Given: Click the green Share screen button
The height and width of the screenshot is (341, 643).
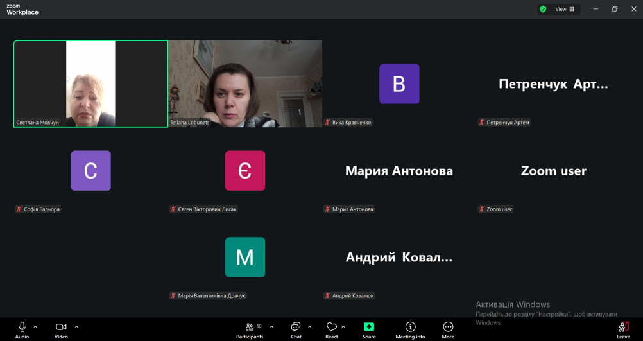Looking at the screenshot, I should (369, 330).
